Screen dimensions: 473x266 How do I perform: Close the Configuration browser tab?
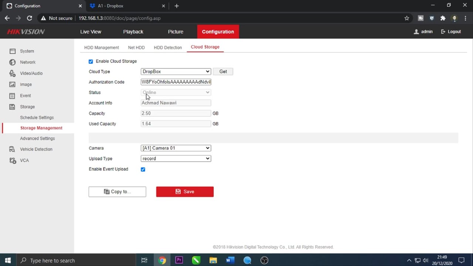click(x=81, y=6)
